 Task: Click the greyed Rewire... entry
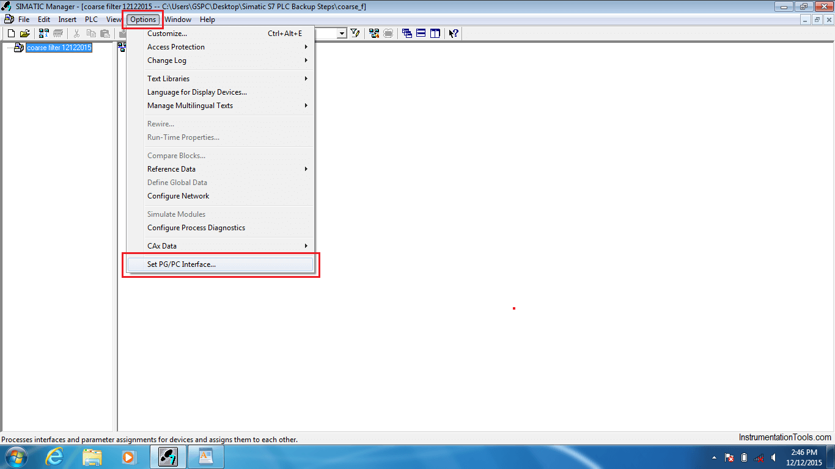[220, 124]
